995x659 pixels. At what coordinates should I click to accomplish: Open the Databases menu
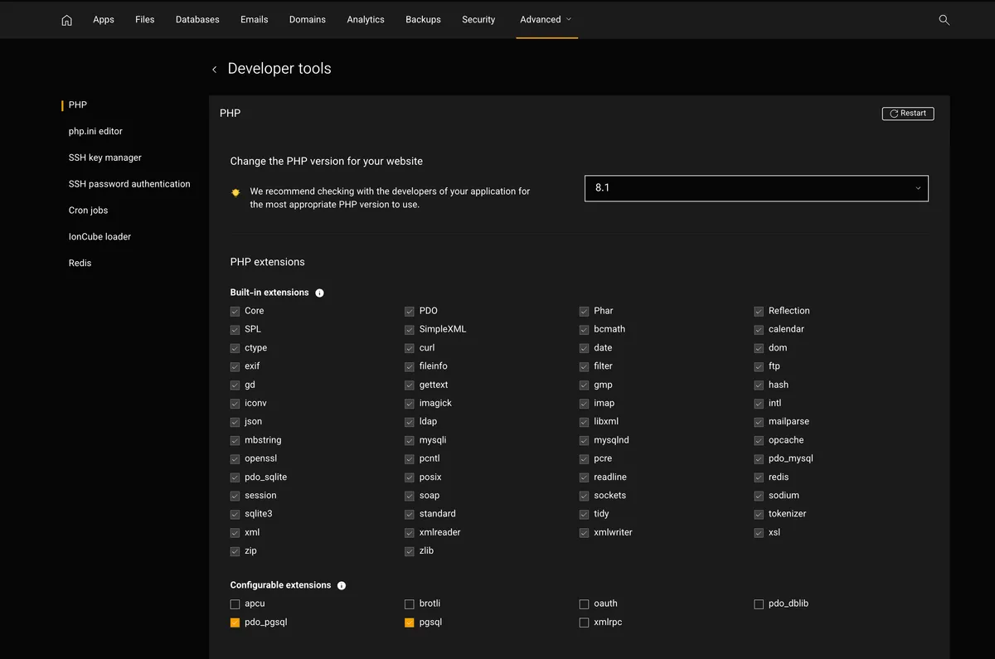click(x=197, y=19)
